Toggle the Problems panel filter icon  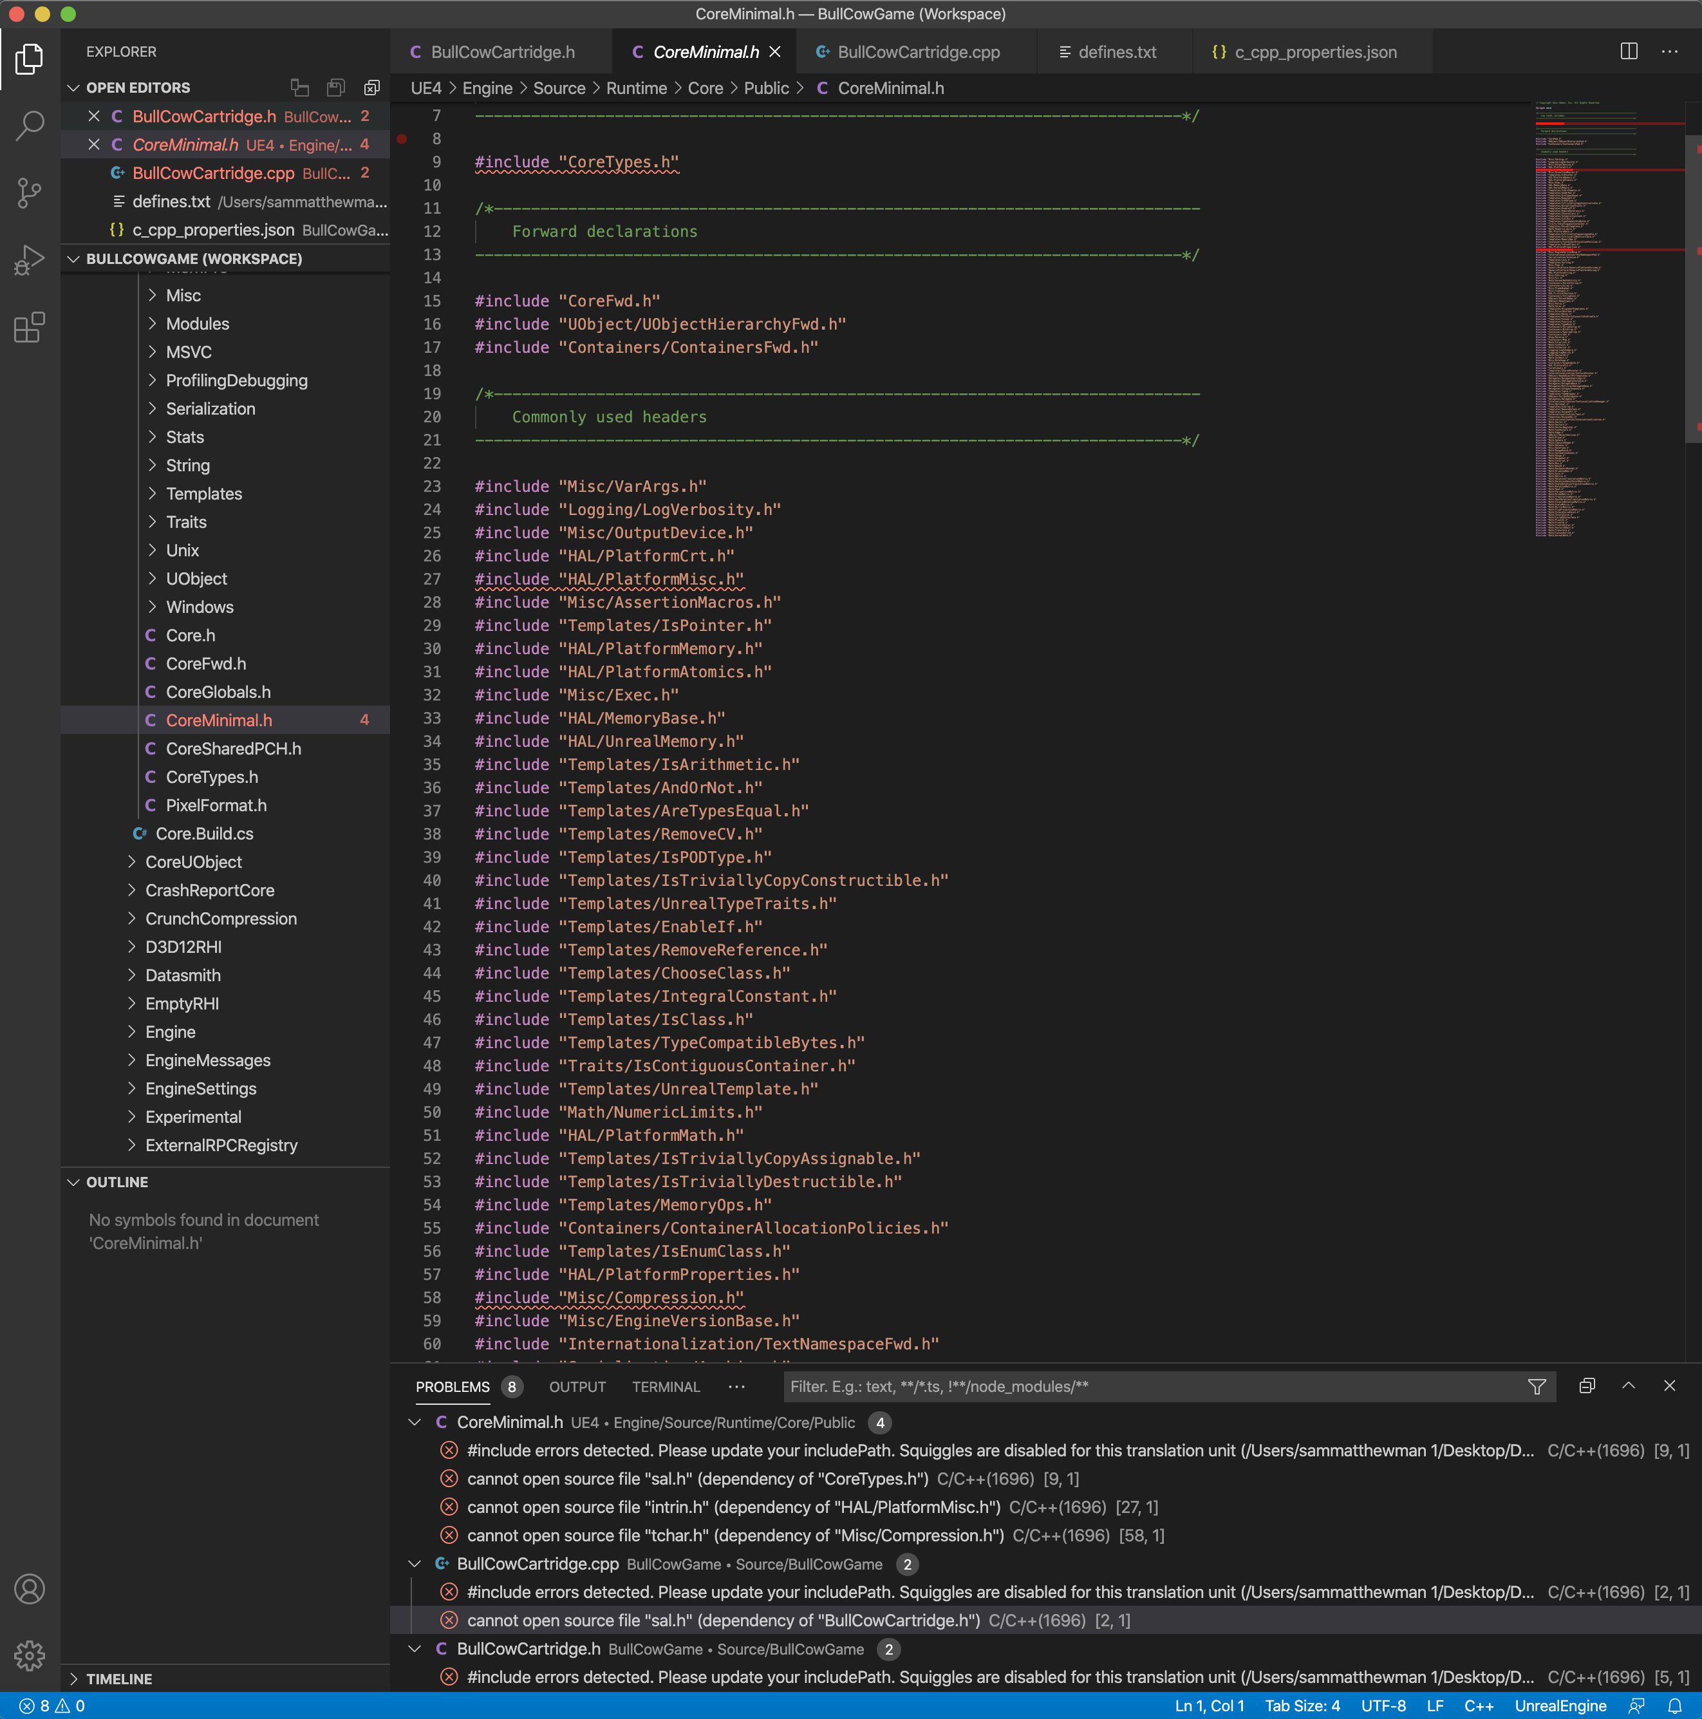click(1537, 1386)
